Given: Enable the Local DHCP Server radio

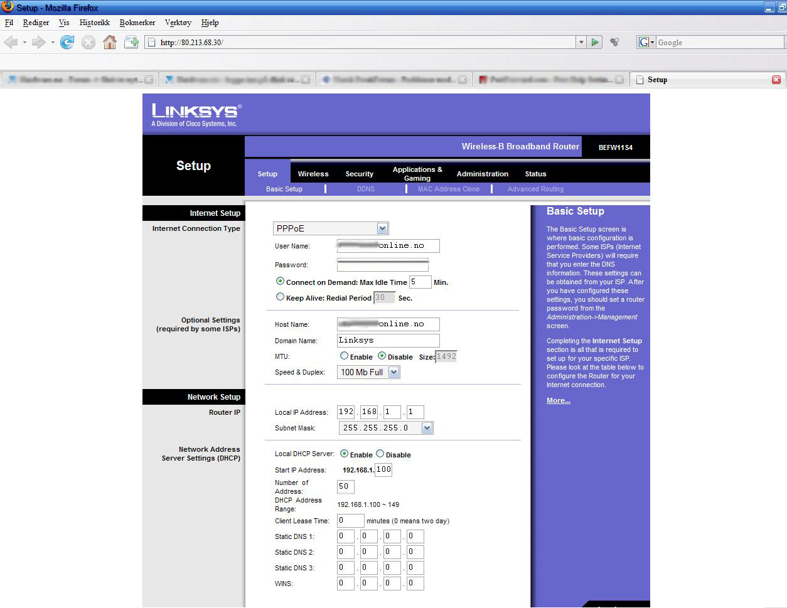Looking at the screenshot, I should pyautogui.click(x=344, y=454).
